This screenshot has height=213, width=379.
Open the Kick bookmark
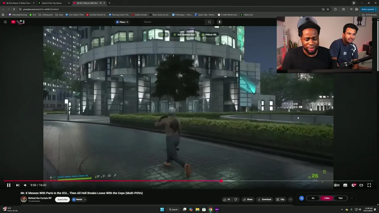33,14
